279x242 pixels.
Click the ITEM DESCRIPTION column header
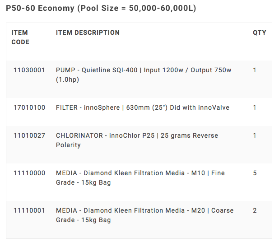click(88, 33)
